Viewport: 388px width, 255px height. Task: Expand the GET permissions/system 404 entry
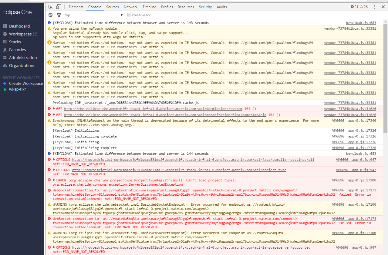tap(54, 109)
